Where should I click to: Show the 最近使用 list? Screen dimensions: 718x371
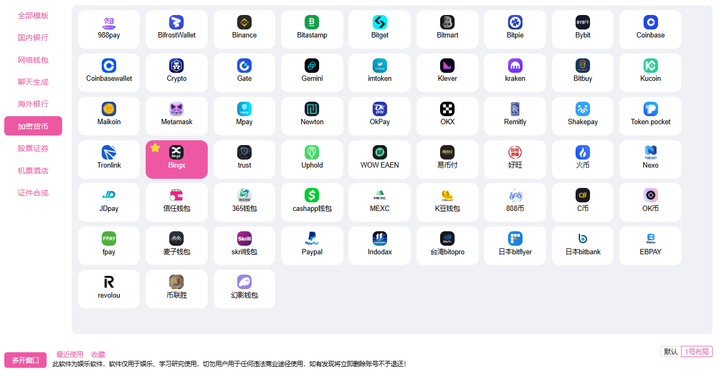(x=70, y=354)
